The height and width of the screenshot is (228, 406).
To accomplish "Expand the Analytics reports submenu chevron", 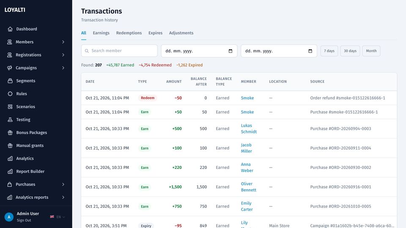I will pos(63,197).
